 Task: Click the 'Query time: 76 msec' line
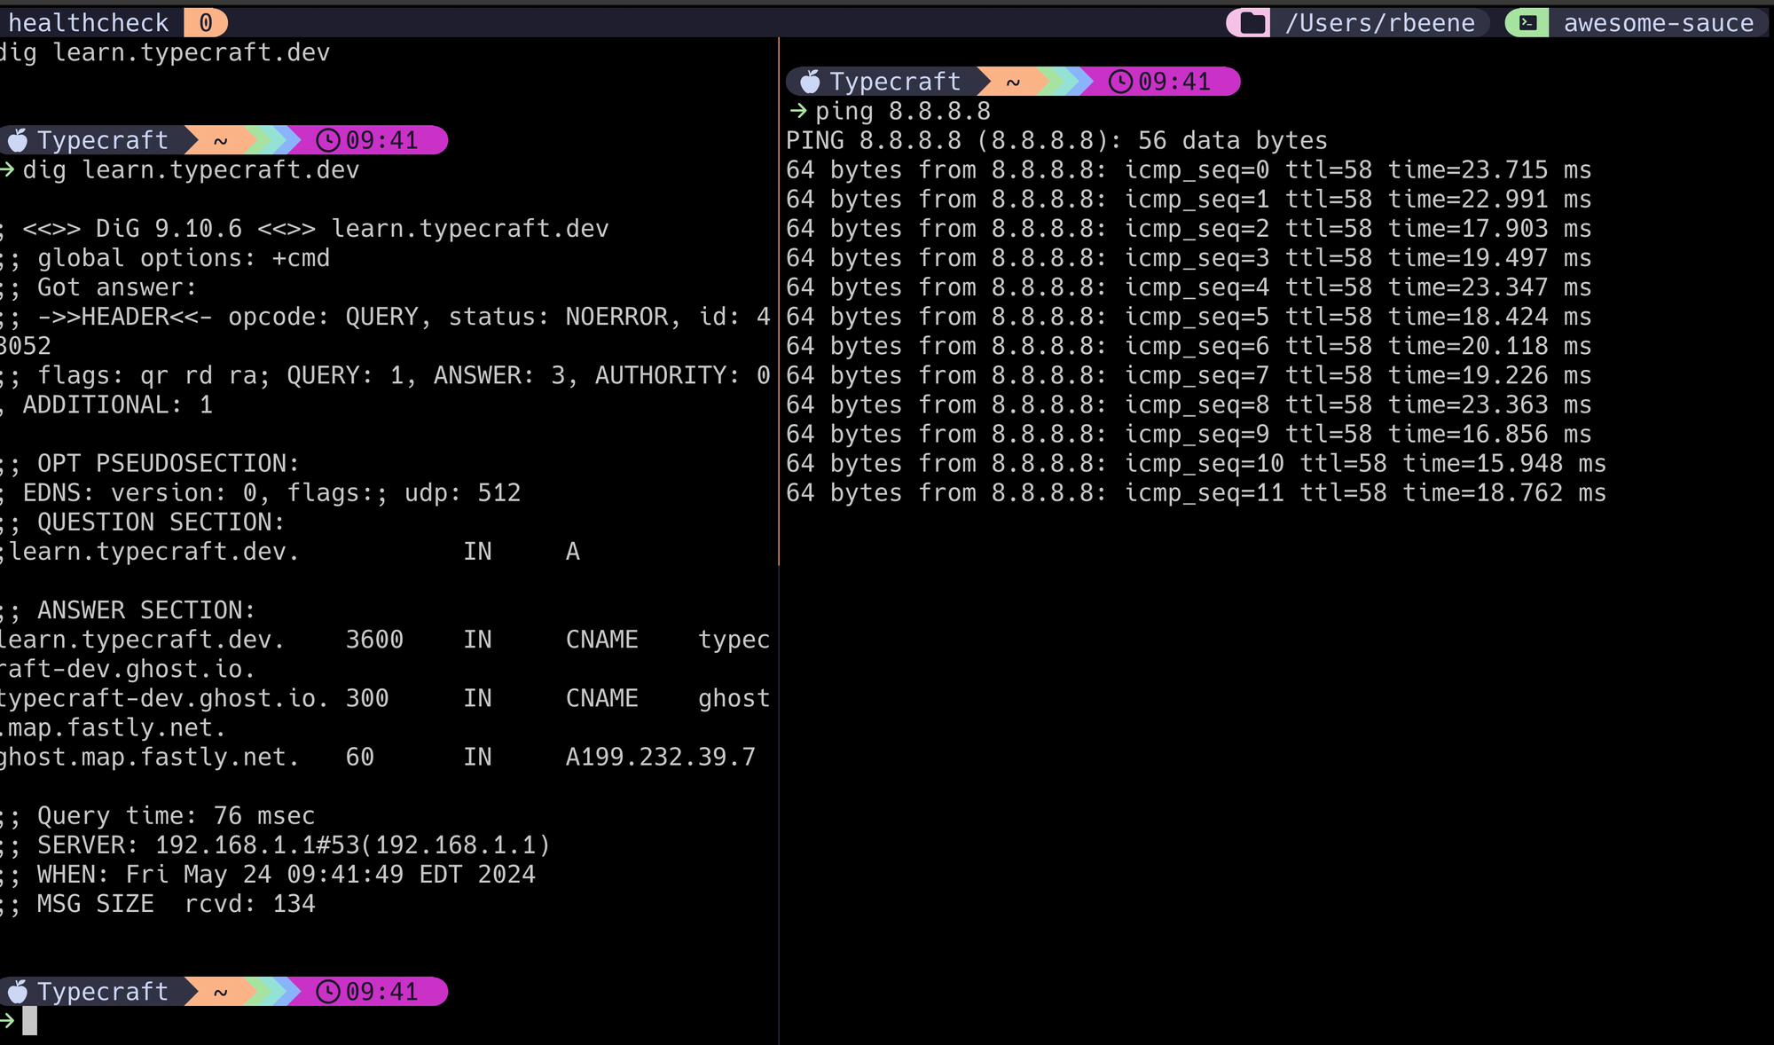(x=158, y=814)
